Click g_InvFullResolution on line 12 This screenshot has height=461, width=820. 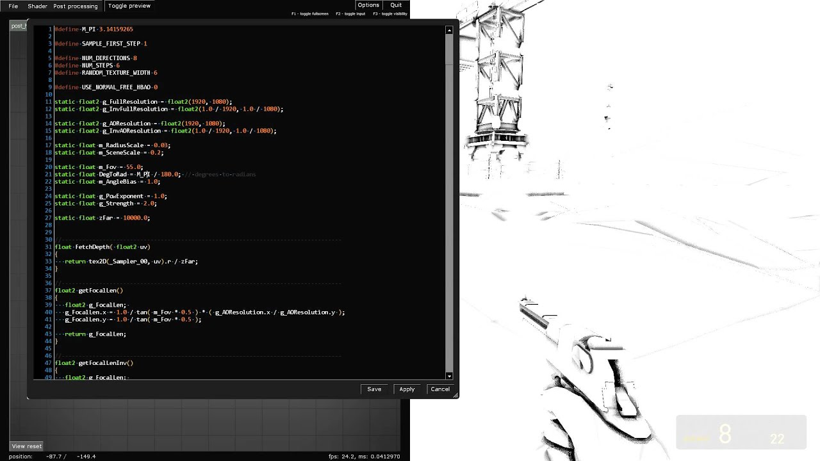[135, 109]
